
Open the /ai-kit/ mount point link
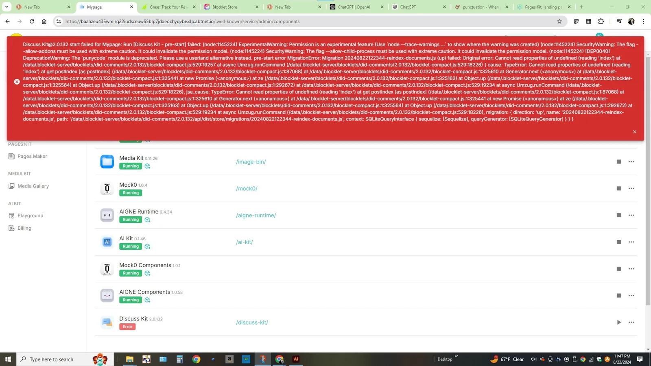pos(244,242)
